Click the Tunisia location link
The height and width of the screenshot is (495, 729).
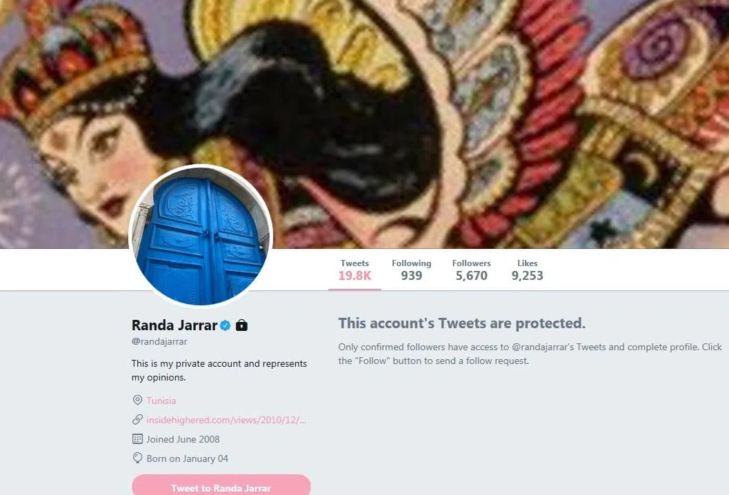[x=161, y=400]
